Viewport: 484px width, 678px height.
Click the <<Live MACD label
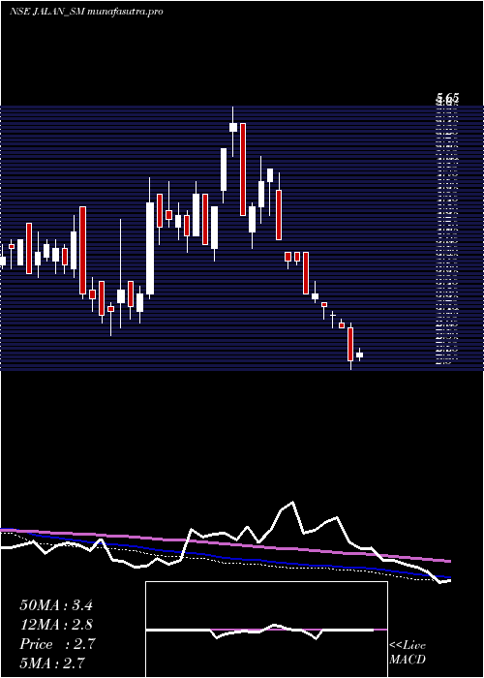pos(408,653)
